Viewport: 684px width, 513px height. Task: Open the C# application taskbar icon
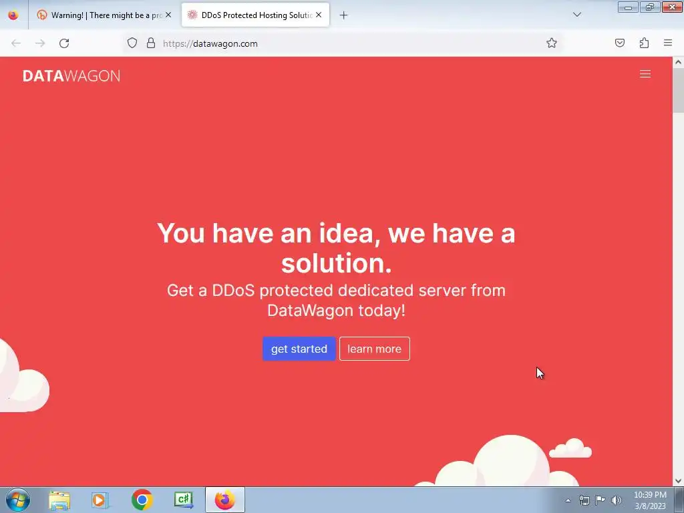click(x=183, y=500)
